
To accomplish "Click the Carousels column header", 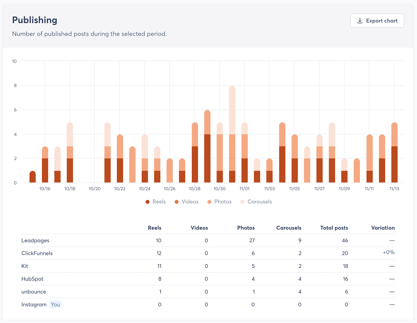I will point(289,228).
